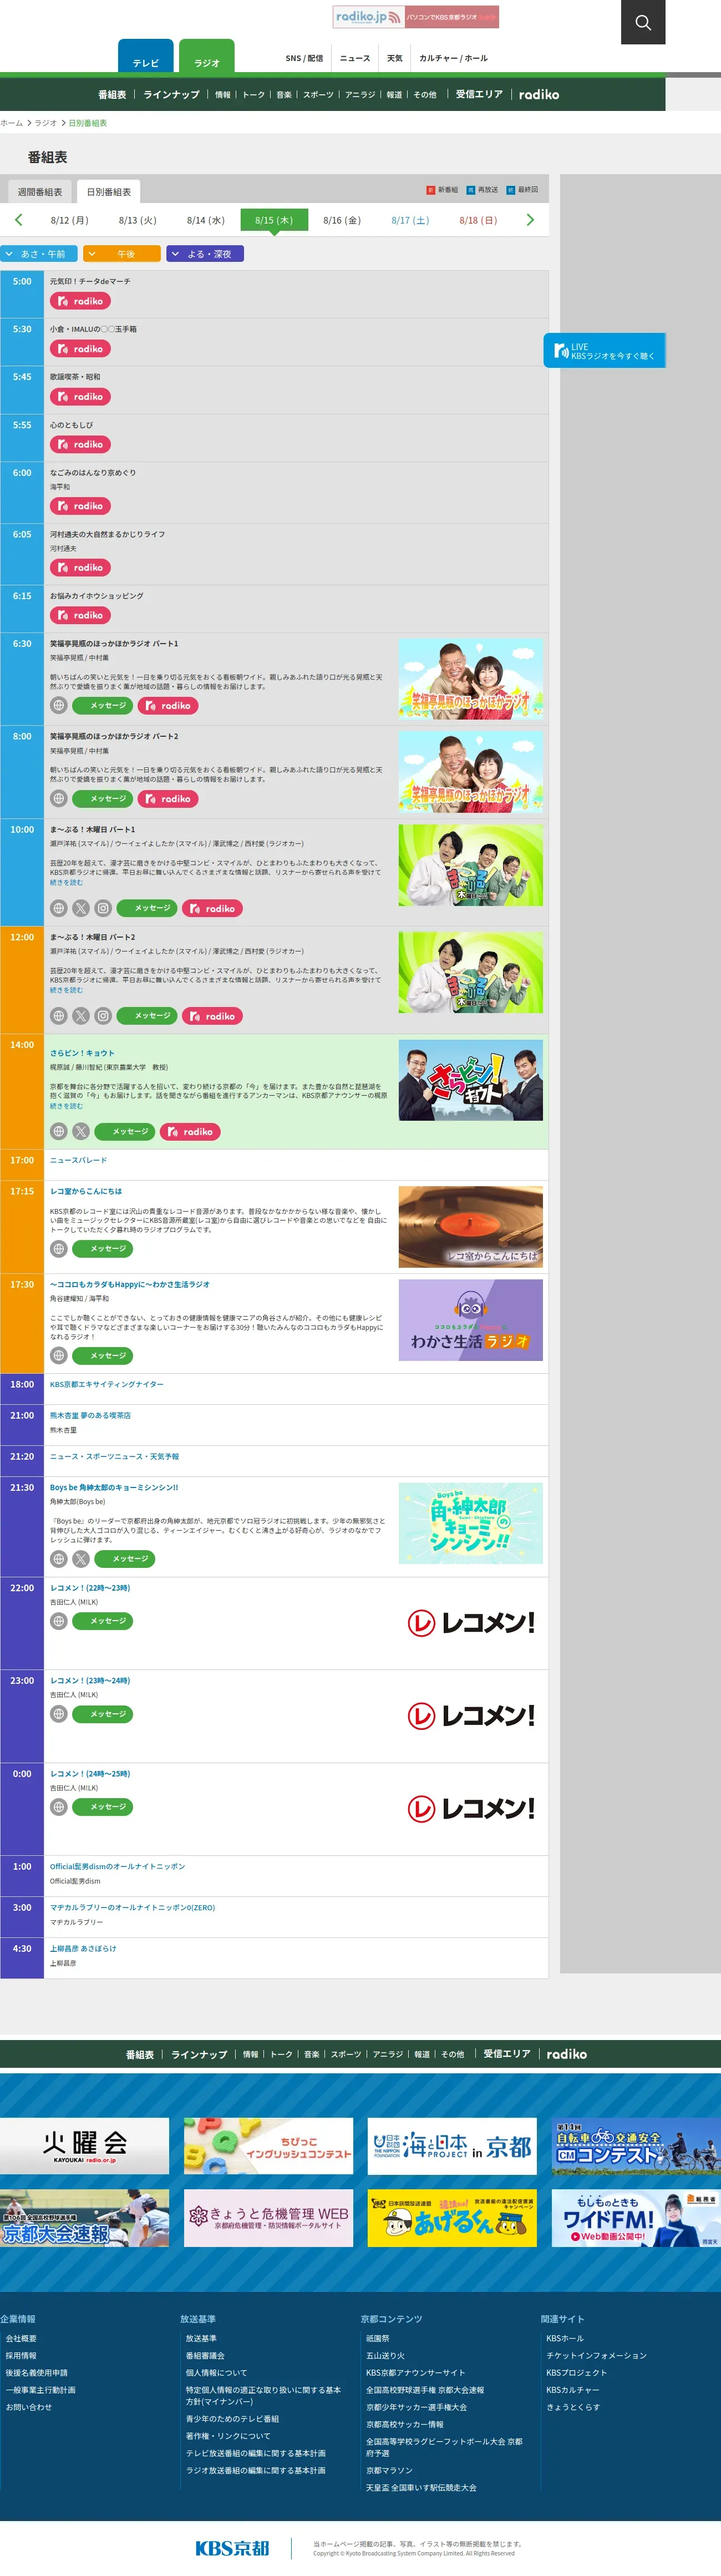Open website globe icon for 6:30 笑福亭晃瓶 パート1

tap(59, 705)
